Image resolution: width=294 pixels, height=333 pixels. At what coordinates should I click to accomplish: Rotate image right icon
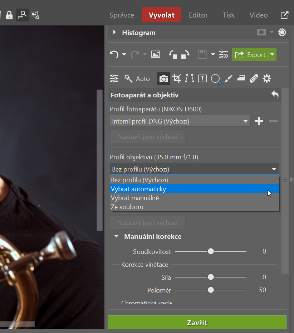coord(185,54)
